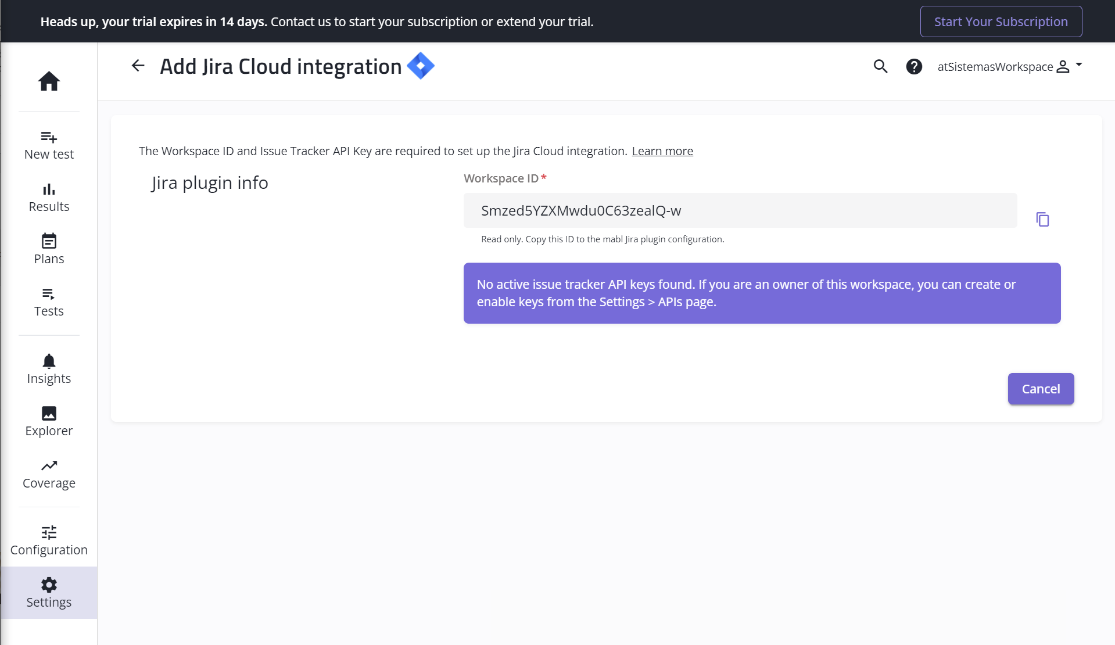Open the help question mark icon
Image resolution: width=1115 pixels, height=645 pixels.
[914, 67]
